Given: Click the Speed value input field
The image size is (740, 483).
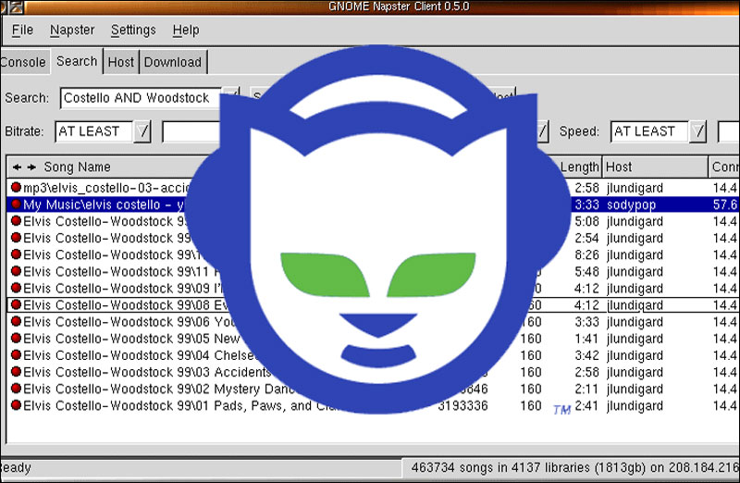Looking at the screenshot, I should (728, 131).
